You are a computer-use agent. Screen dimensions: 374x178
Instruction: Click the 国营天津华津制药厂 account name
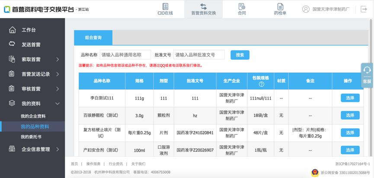[331, 10]
